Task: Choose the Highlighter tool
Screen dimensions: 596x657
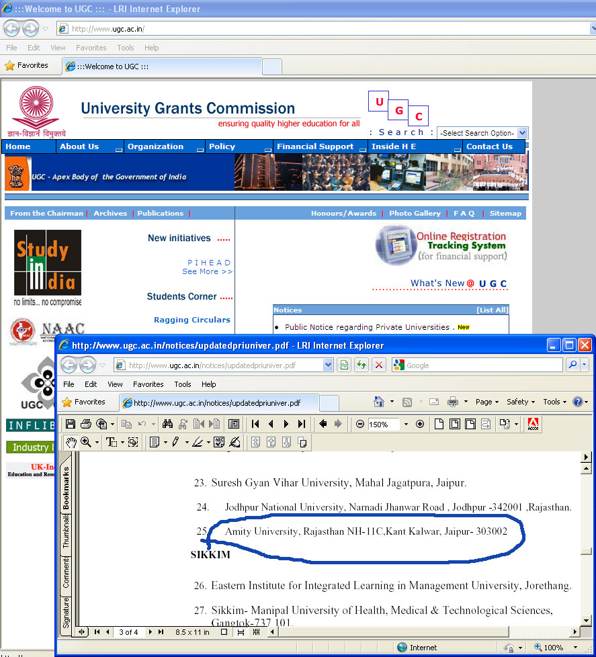Action: 197,442
